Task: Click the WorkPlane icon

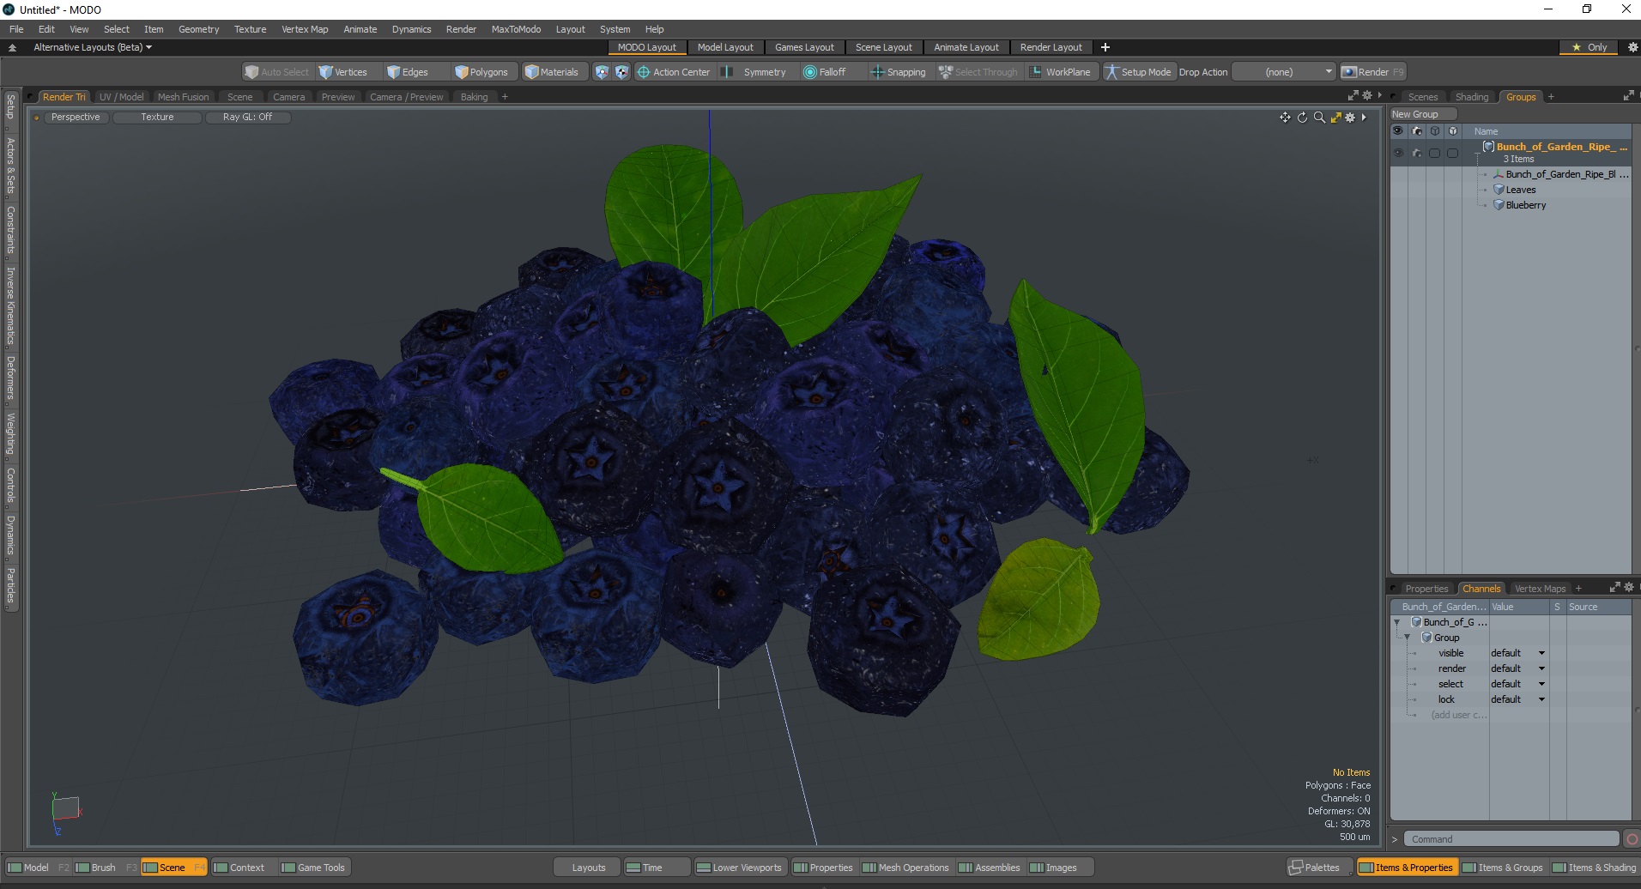Action: (x=1036, y=72)
